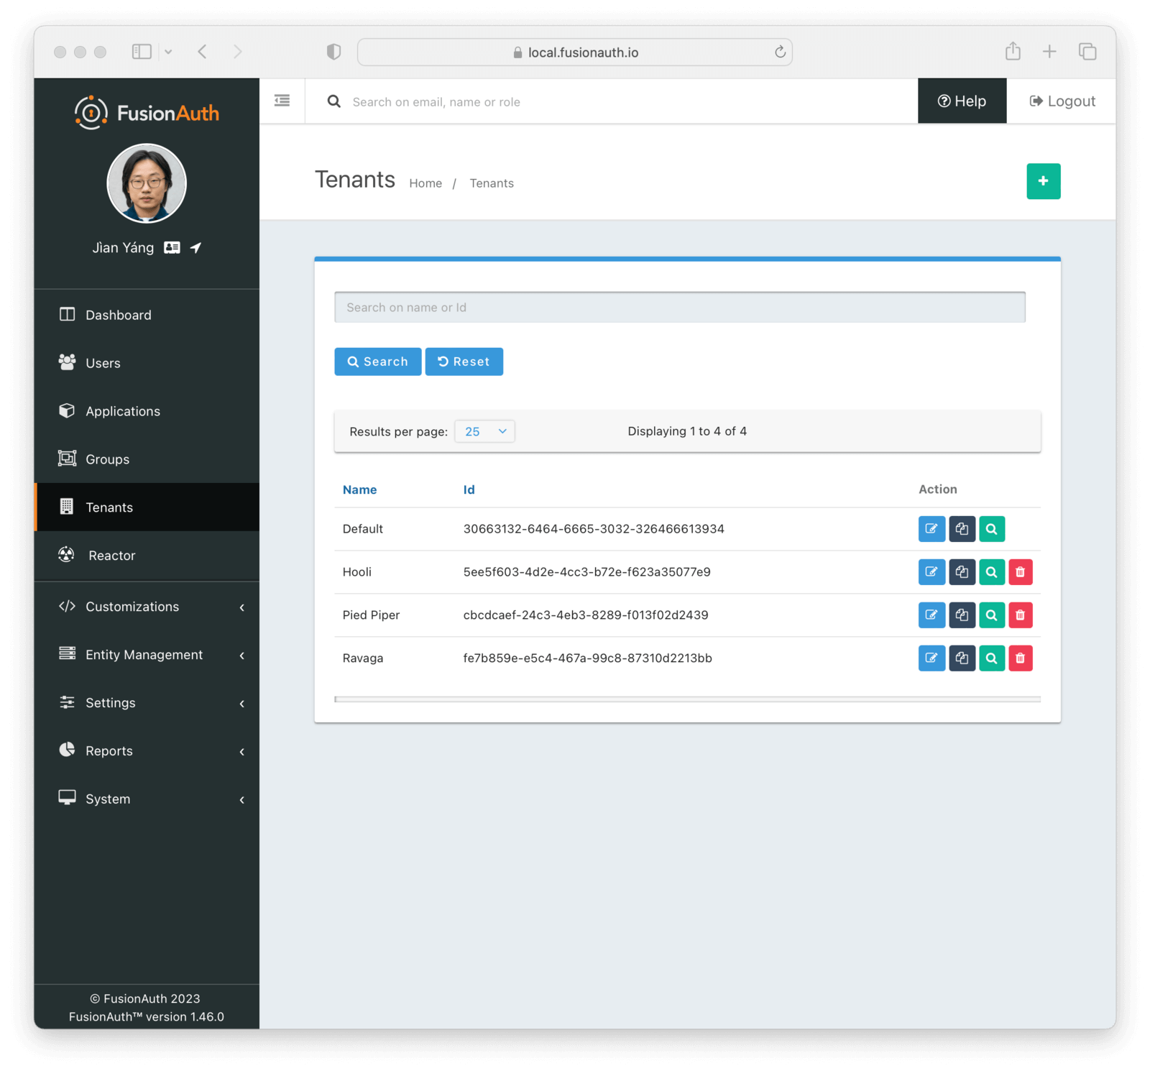Sort tenants by Id column
The image size is (1150, 1071).
coord(469,489)
